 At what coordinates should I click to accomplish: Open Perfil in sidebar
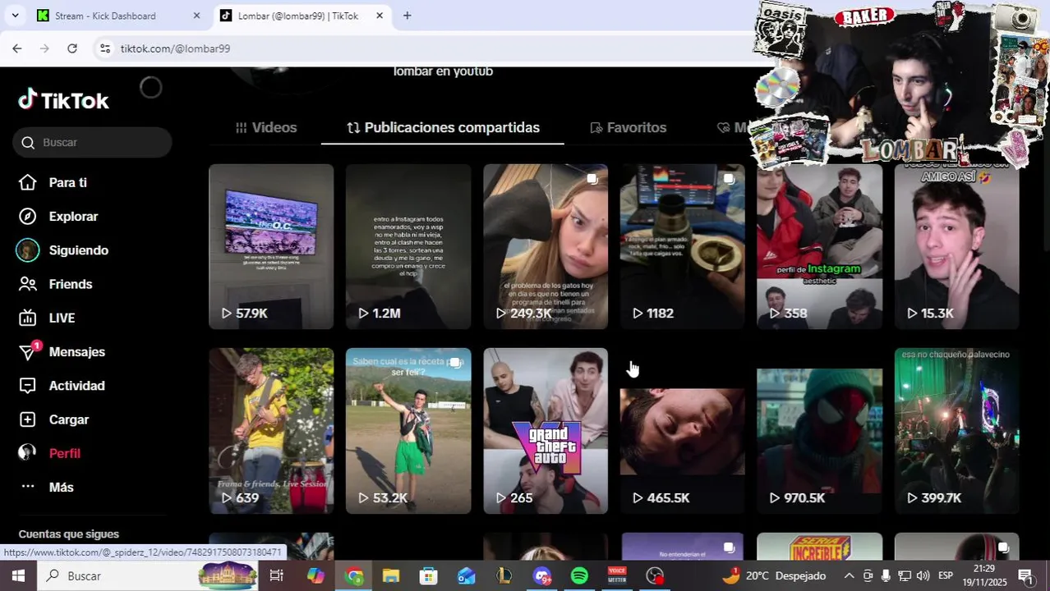(49, 453)
